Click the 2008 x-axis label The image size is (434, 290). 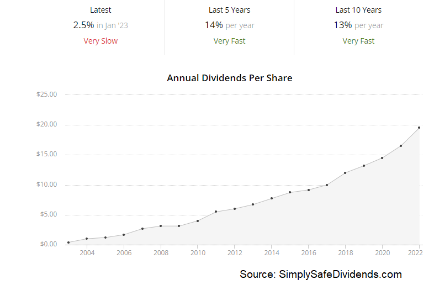click(x=161, y=252)
